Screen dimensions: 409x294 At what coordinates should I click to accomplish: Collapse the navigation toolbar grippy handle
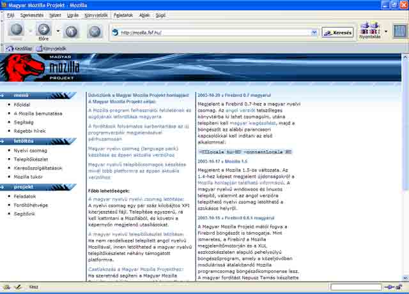click(x=2, y=31)
